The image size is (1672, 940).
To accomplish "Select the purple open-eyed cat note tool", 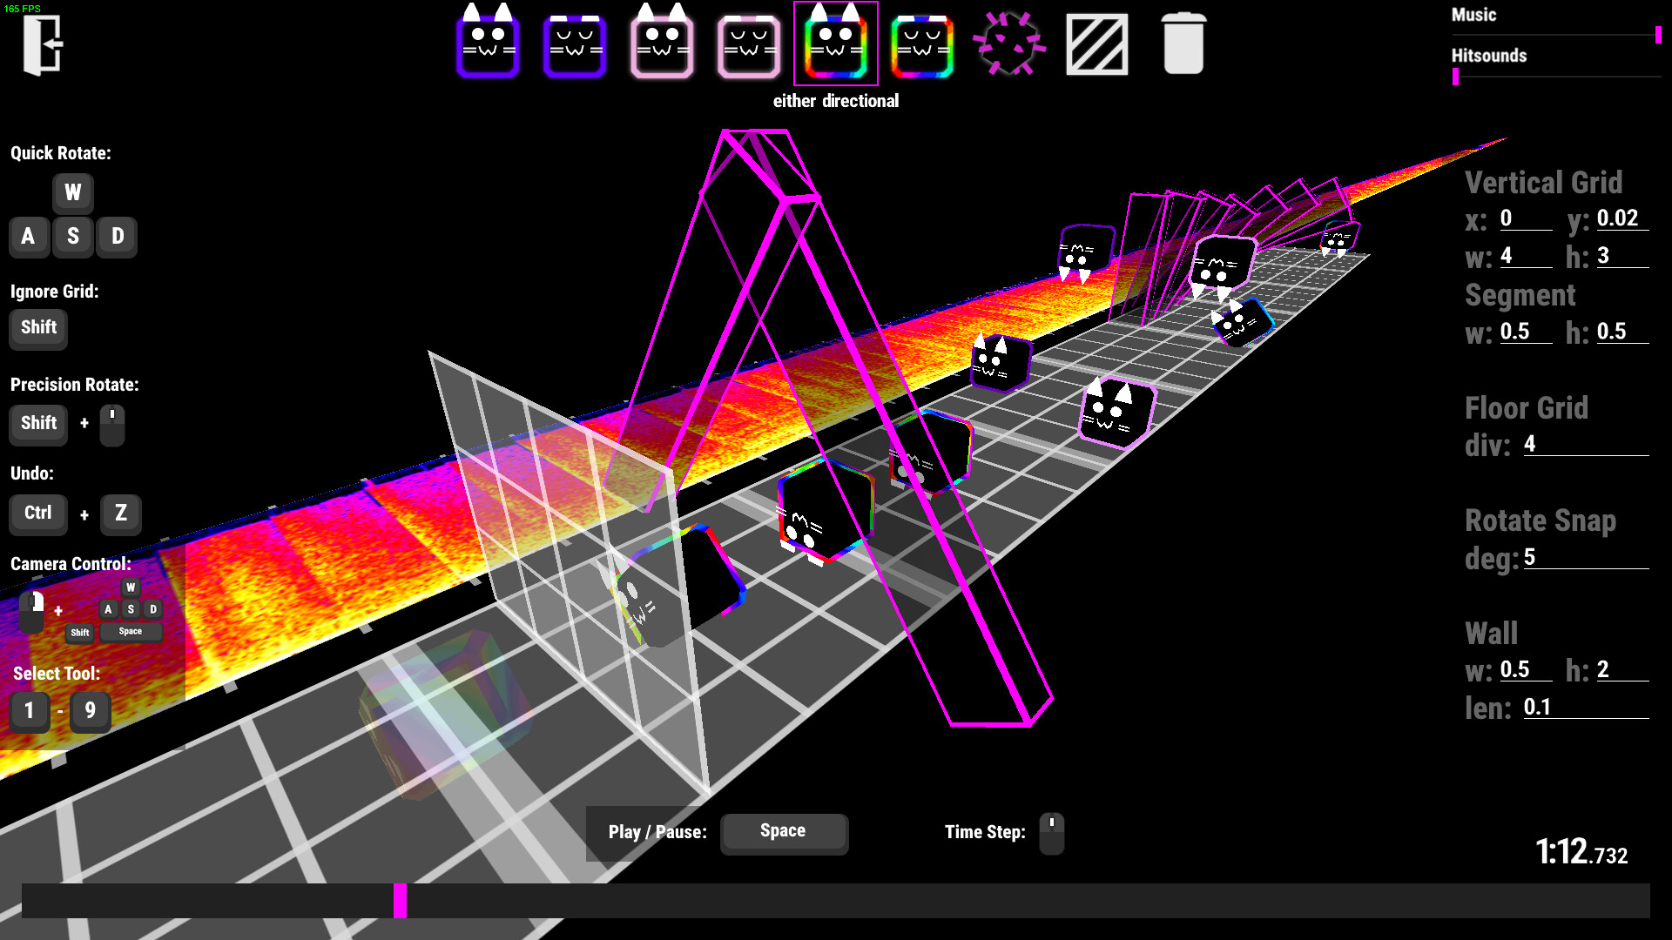I will click(x=488, y=45).
